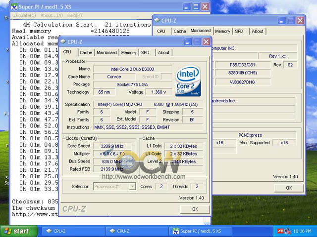Click the Package value 'Socket 775 LGA'

[132, 84]
